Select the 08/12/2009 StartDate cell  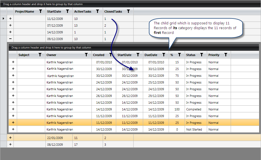(59, 144)
